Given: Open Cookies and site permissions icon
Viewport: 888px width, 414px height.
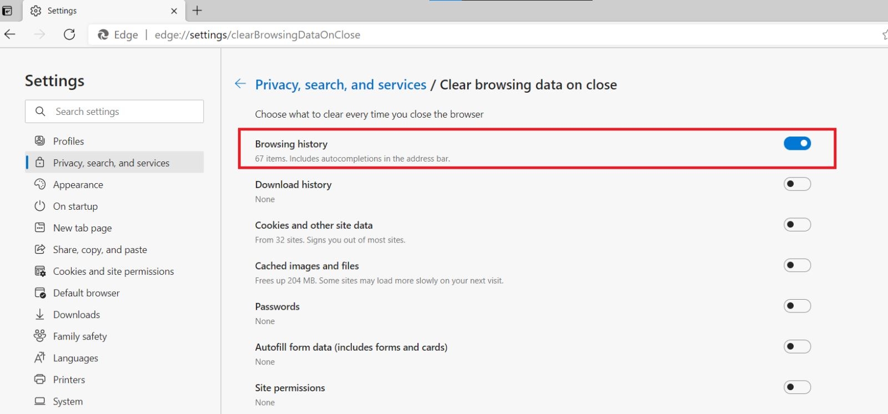Looking at the screenshot, I should point(39,271).
